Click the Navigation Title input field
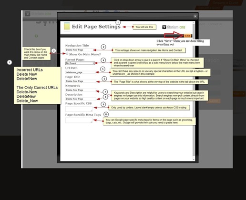 [81, 50]
